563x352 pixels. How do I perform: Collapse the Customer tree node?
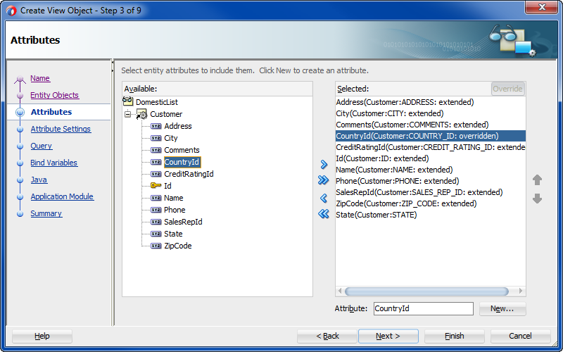(x=128, y=115)
